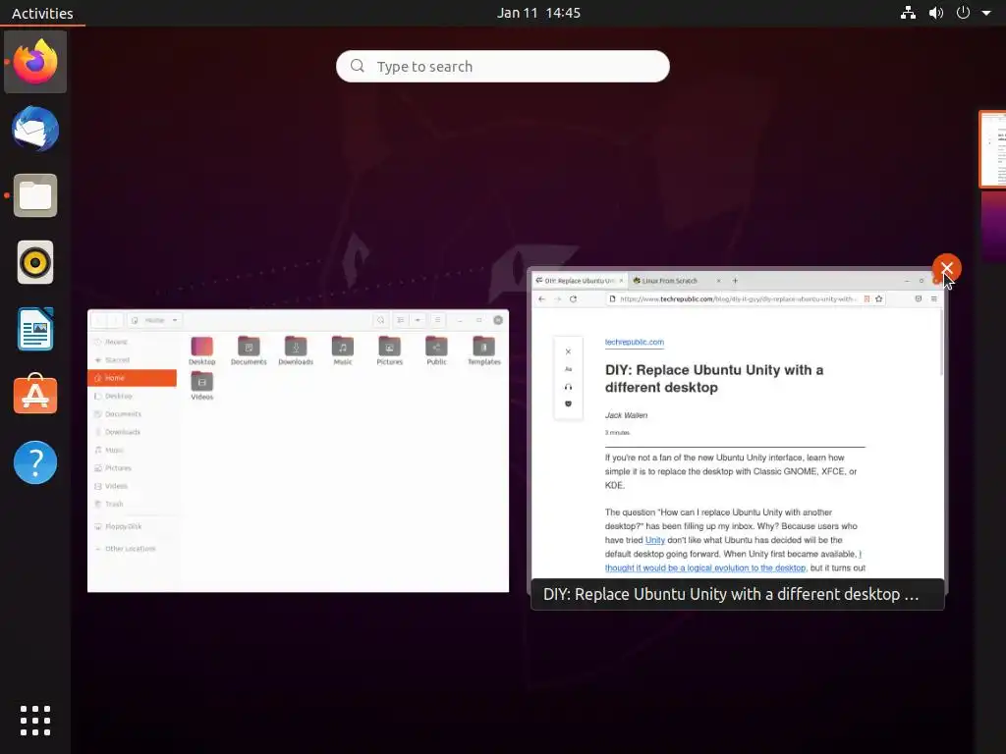Close reader view with sidebar X
The image size is (1006, 754).
click(x=568, y=351)
